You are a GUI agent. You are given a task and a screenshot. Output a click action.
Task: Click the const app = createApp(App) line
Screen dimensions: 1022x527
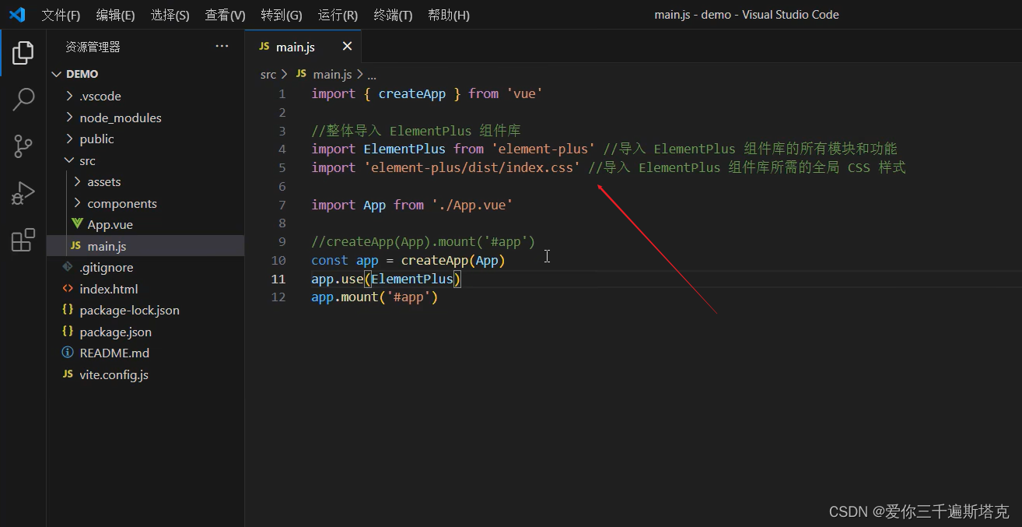tap(408, 260)
